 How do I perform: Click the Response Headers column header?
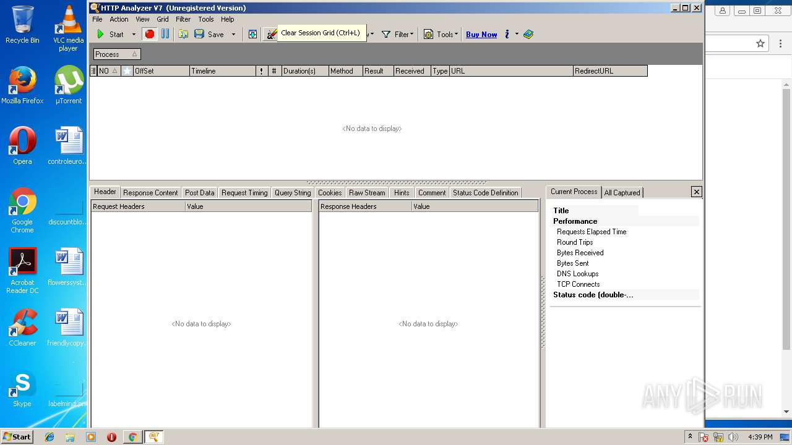(365, 206)
